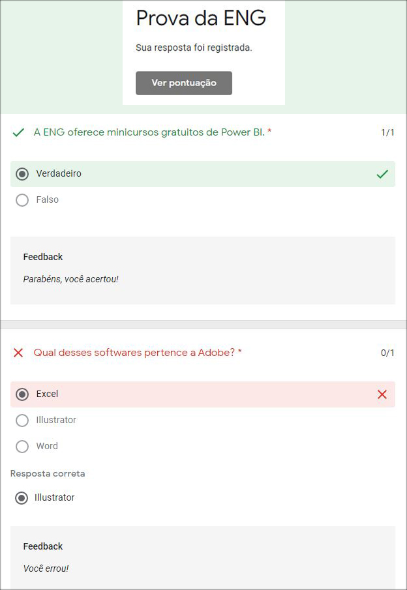Click the Power BI question text

(149, 132)
